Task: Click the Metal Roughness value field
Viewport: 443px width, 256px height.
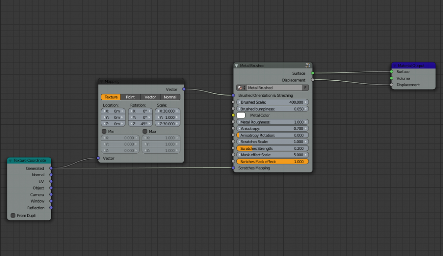Action: point(273,122)
